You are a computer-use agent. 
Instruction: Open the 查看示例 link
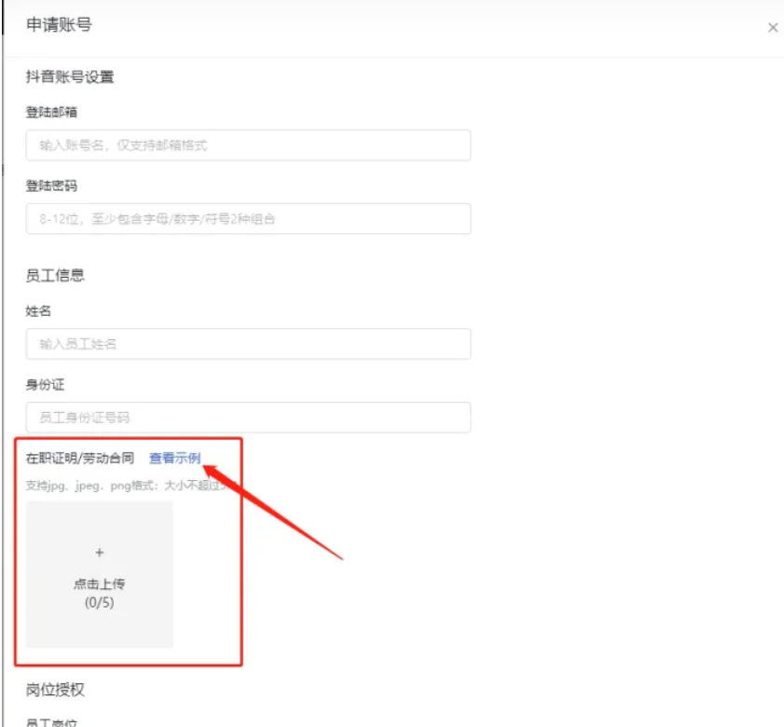(175, 458)
